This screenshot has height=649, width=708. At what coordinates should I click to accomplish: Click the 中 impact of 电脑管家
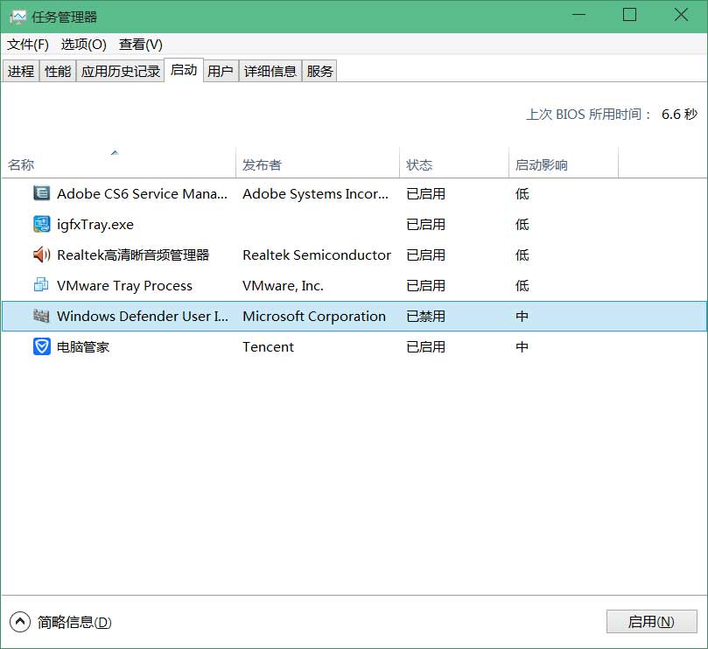[522, 346]
